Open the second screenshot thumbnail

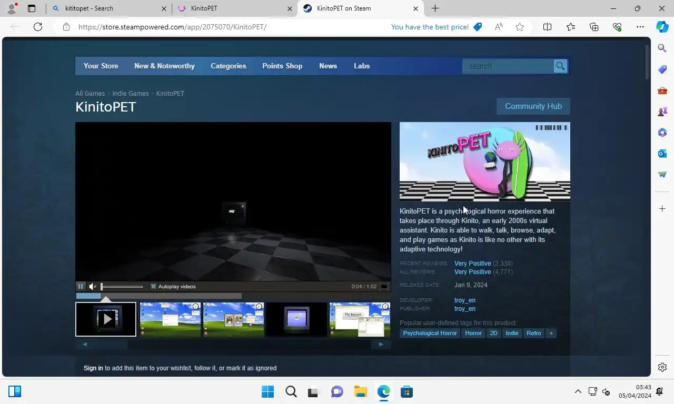click(x=170, y=319)
